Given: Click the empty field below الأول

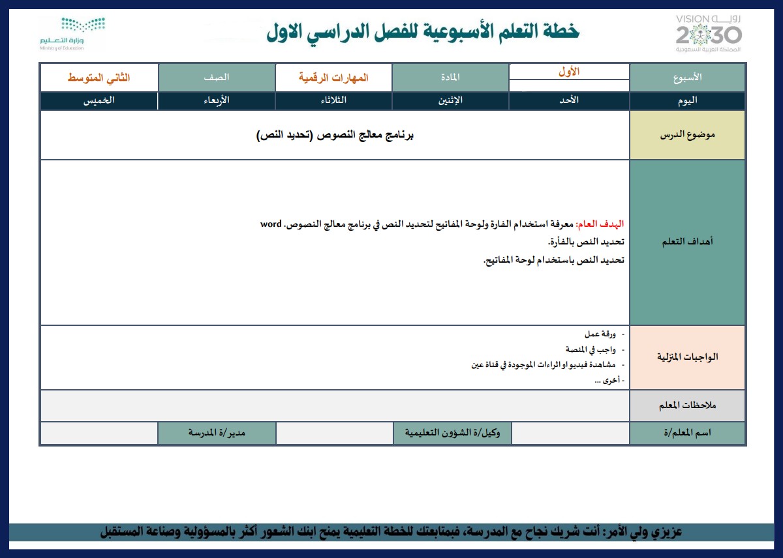Looking at the screenshot, I should pyautogui.click(x=569, y=86).
